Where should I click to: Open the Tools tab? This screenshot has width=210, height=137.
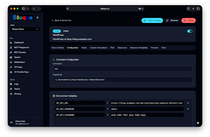[164, 48]
